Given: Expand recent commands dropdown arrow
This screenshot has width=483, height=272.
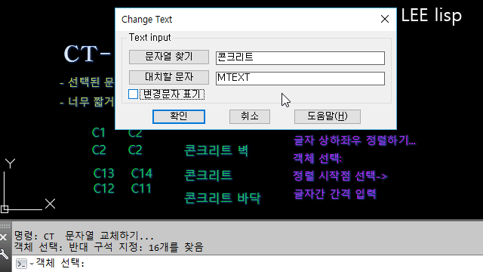Looking at the screenshot, I should pyautogui.click(x=32, y=264).
